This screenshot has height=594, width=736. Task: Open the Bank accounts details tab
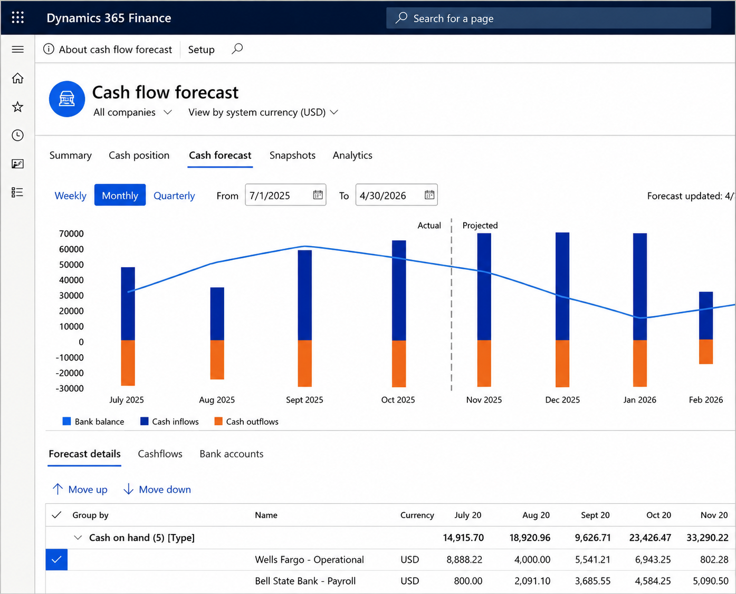231,454
